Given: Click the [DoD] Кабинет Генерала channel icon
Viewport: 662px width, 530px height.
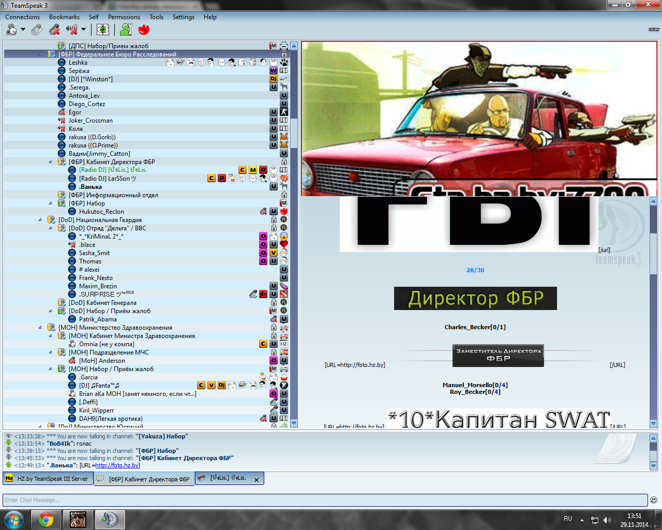Looking at the screenshot, I should point(62,303).
